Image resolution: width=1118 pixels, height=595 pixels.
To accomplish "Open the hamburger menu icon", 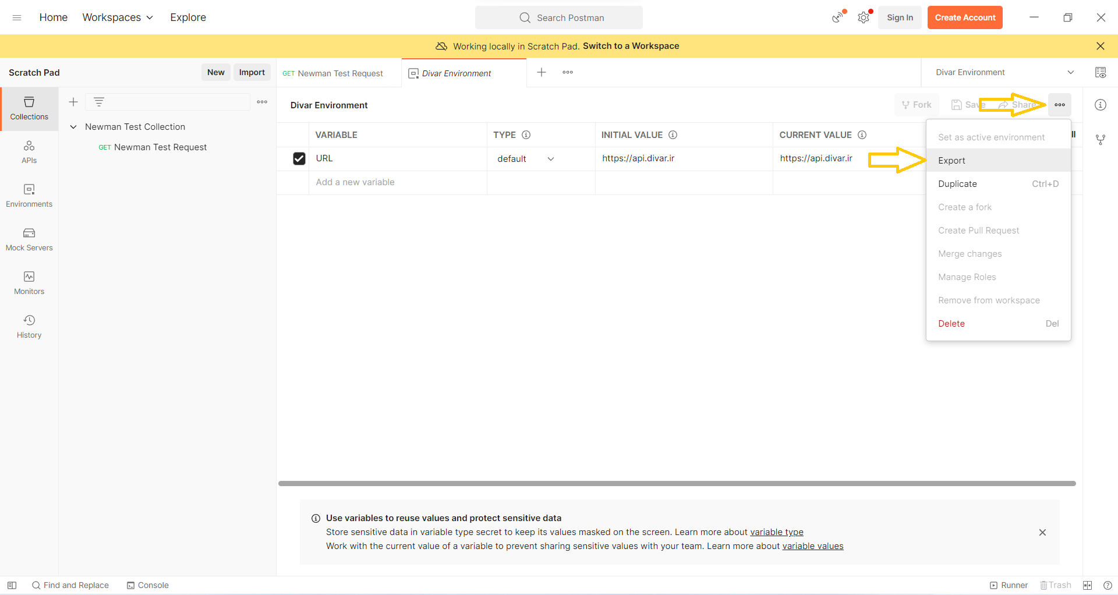I will point(17,17).
